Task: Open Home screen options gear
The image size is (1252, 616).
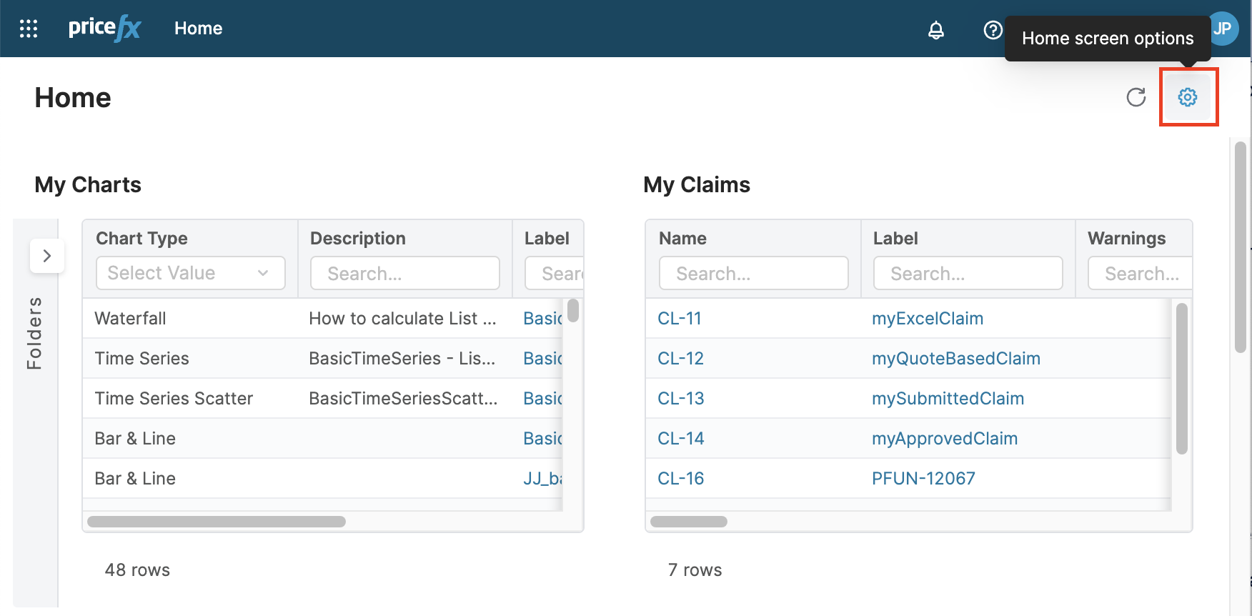Action: 1188,97
